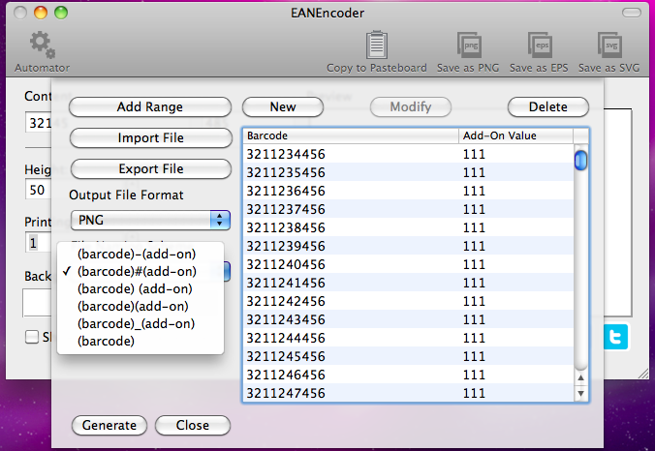Viewport: 655px width, 451px height.
Task: Click the Print field showing 1
Action: [38, 242]
